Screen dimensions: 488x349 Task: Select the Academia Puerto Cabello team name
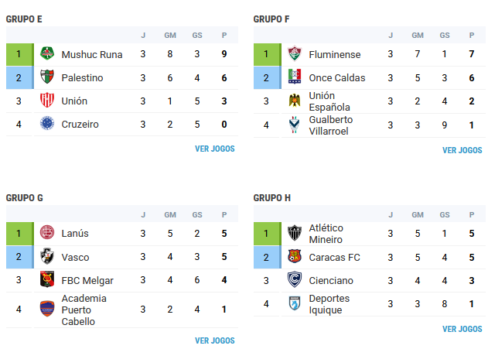(84, 310)
